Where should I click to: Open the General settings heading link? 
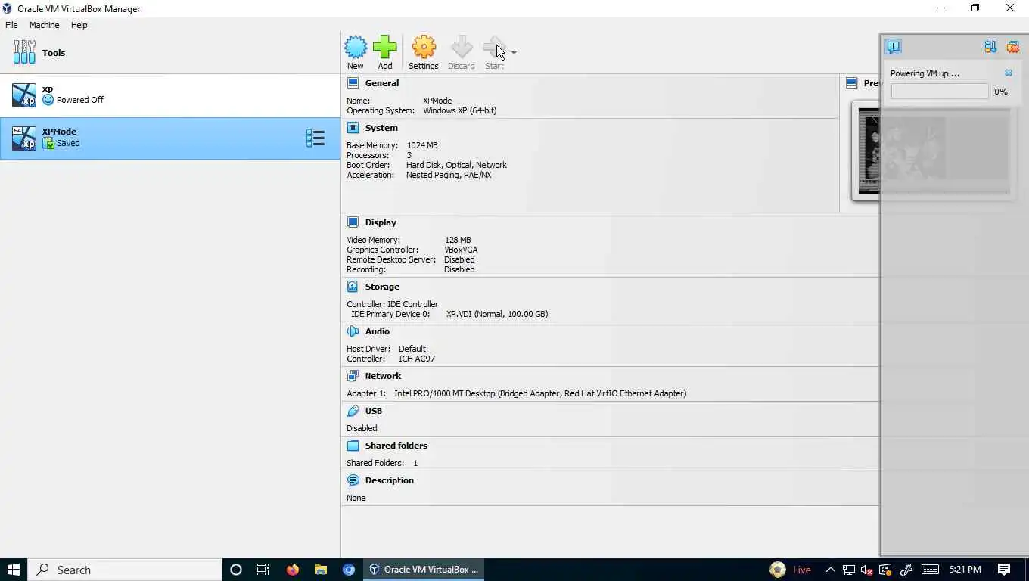(381, 83)
